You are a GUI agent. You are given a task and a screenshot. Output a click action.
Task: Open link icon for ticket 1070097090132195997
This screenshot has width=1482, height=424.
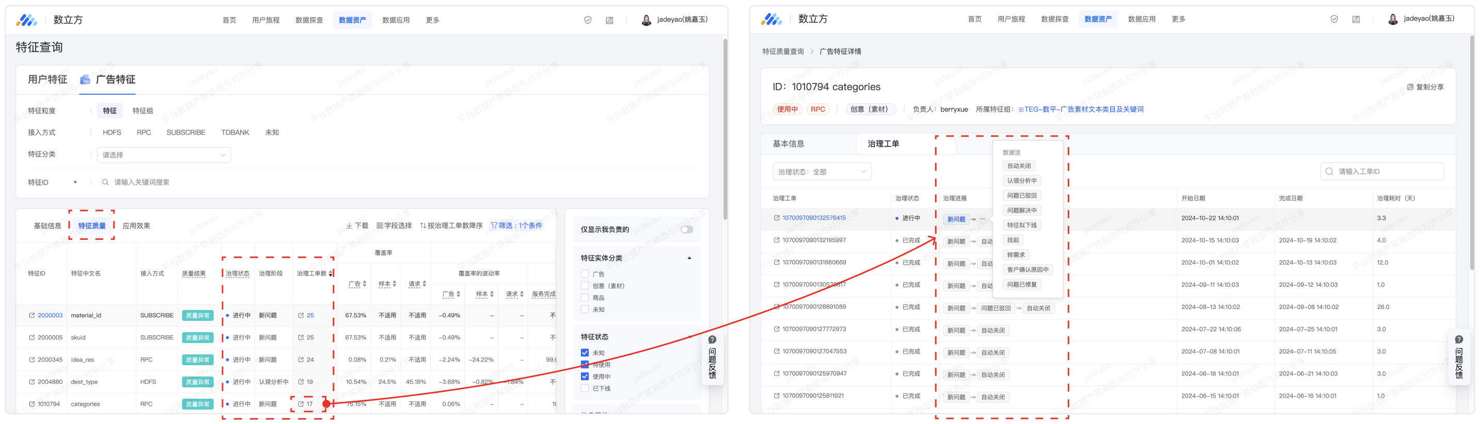pos(777,240)
